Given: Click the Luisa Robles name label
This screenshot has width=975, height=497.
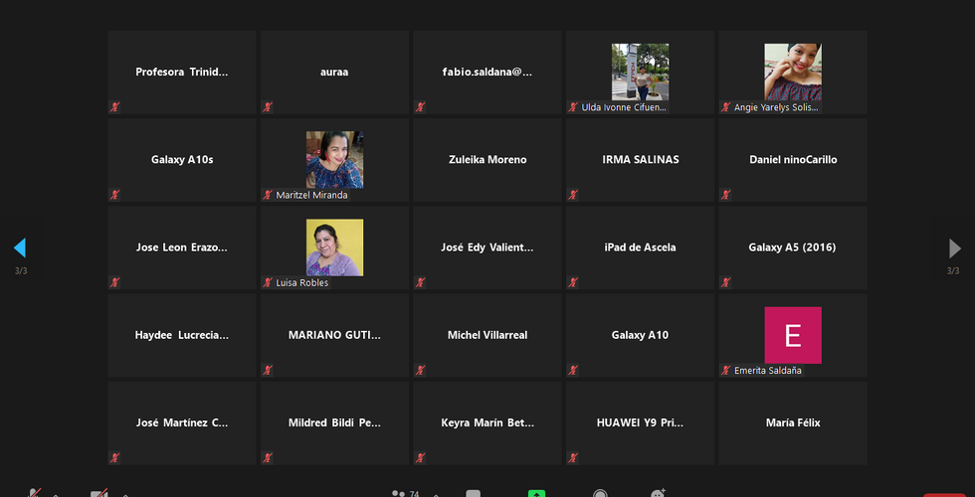Looking at the screenshot, I should [x=301, y=282].
